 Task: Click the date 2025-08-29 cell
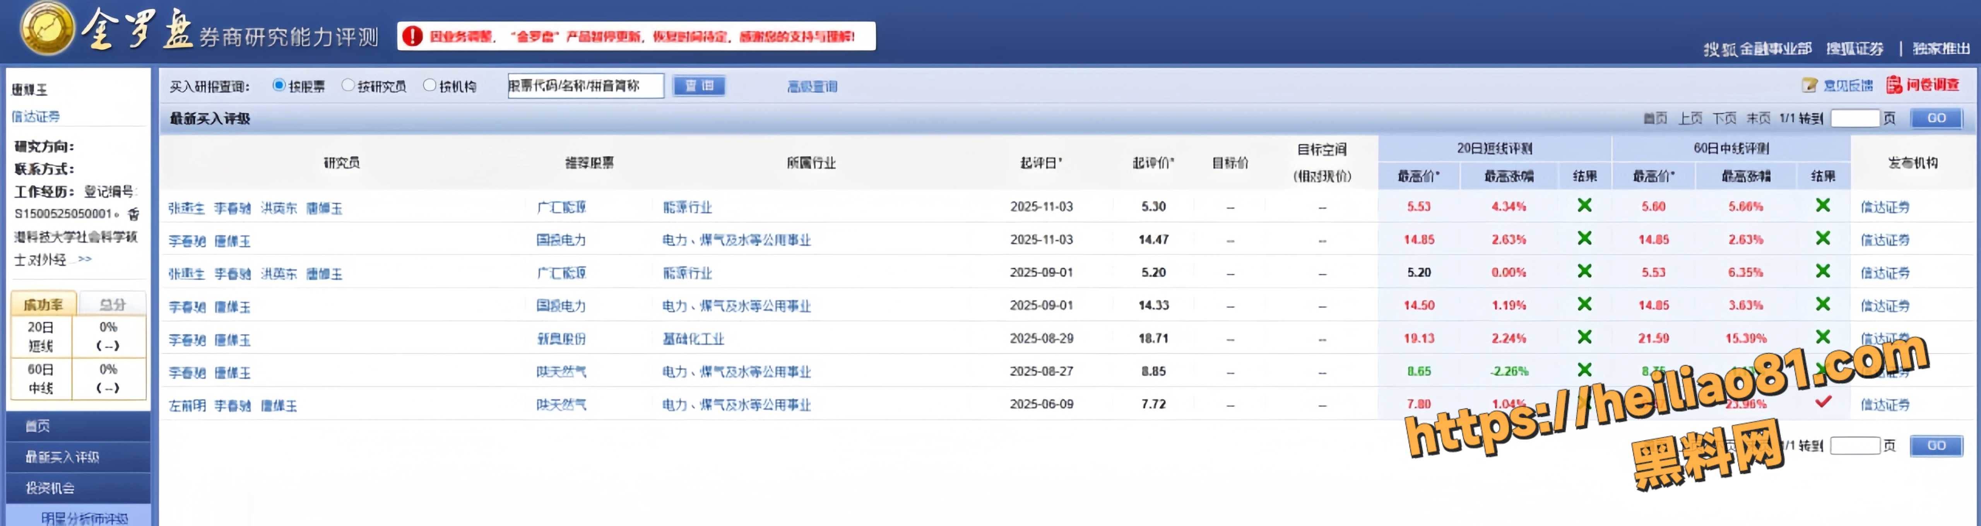point(1040,338)
